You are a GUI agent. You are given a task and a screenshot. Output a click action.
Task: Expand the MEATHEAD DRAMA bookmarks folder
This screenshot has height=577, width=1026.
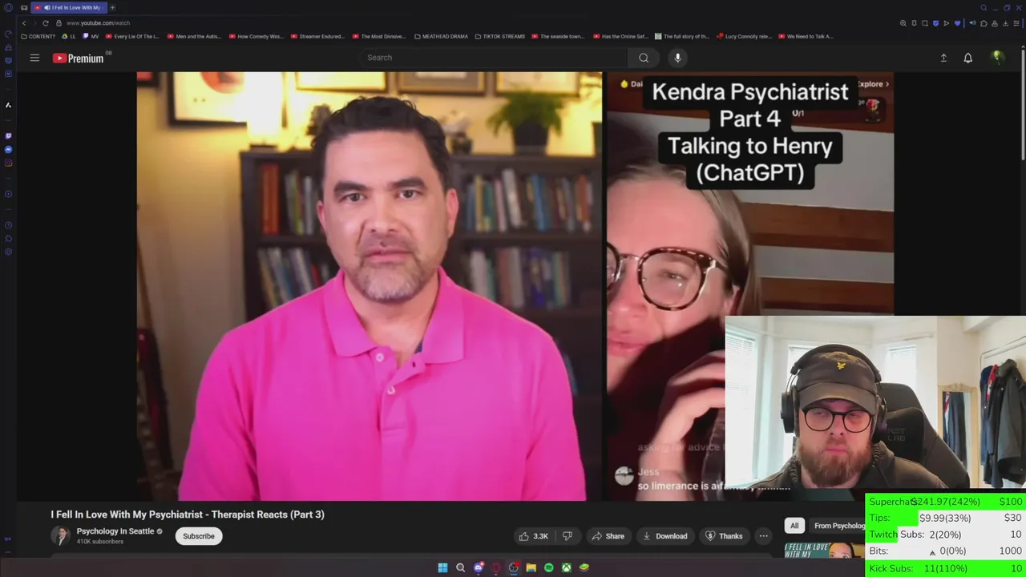click(442, 36)
